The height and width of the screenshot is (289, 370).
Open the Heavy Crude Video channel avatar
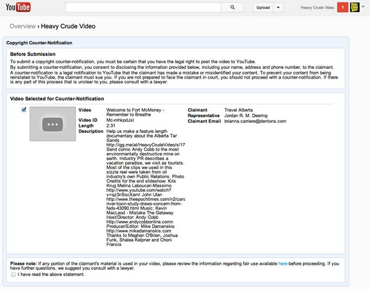point(355,7)
